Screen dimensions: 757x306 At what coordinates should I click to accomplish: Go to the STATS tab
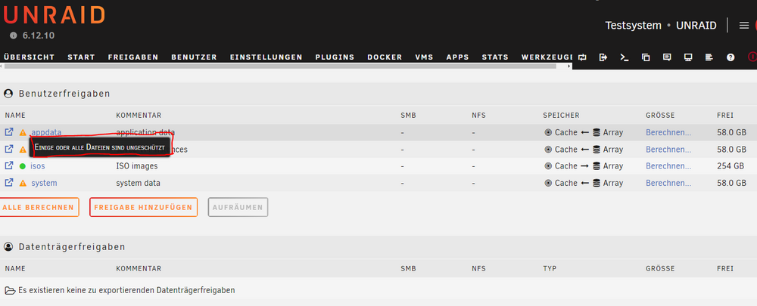pyautogui.click(x=495, y=57)
